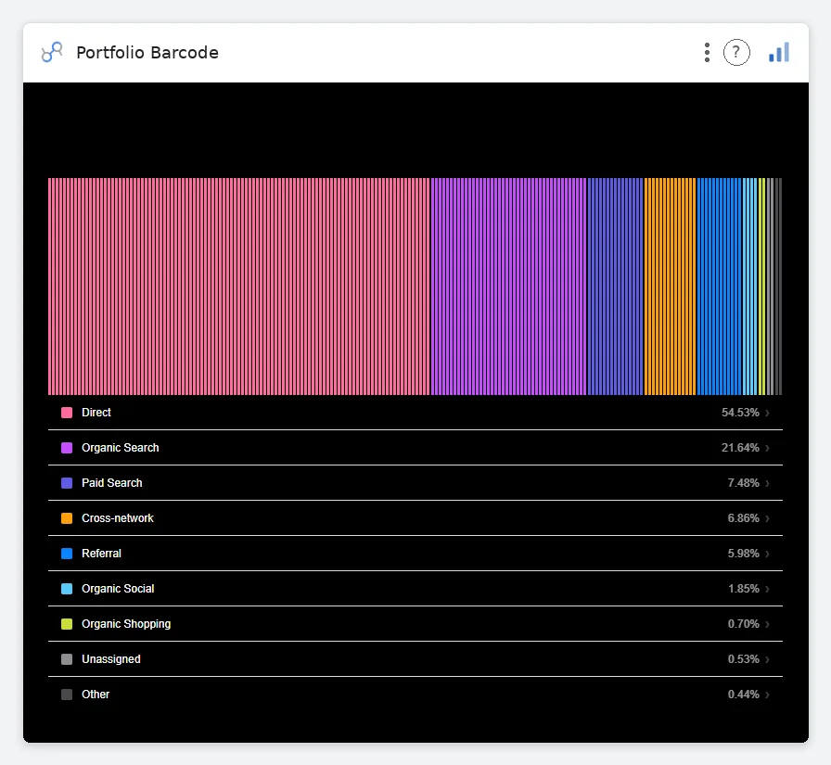Click the 1.85% value
Screen dimensions: 831x765
click(743, 589)
